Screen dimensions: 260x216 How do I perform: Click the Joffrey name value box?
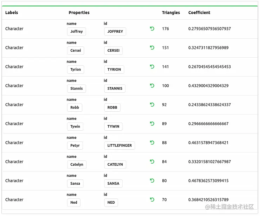[77, 32]
